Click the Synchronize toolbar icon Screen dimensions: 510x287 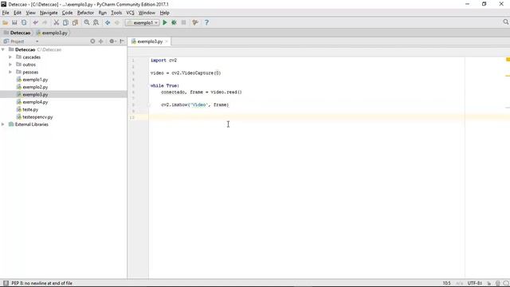pos(24,22)
